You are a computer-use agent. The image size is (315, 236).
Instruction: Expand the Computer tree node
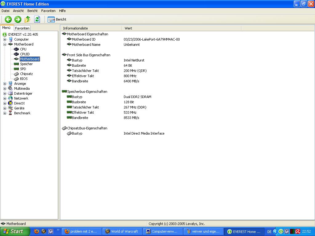[x=5, y=39]
